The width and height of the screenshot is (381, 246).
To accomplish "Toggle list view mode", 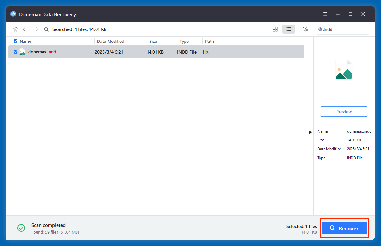I will [289, 29].
